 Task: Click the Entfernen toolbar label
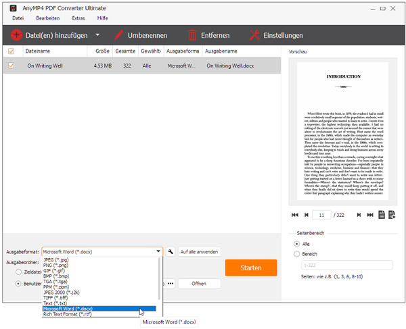(x=215, y=35)
